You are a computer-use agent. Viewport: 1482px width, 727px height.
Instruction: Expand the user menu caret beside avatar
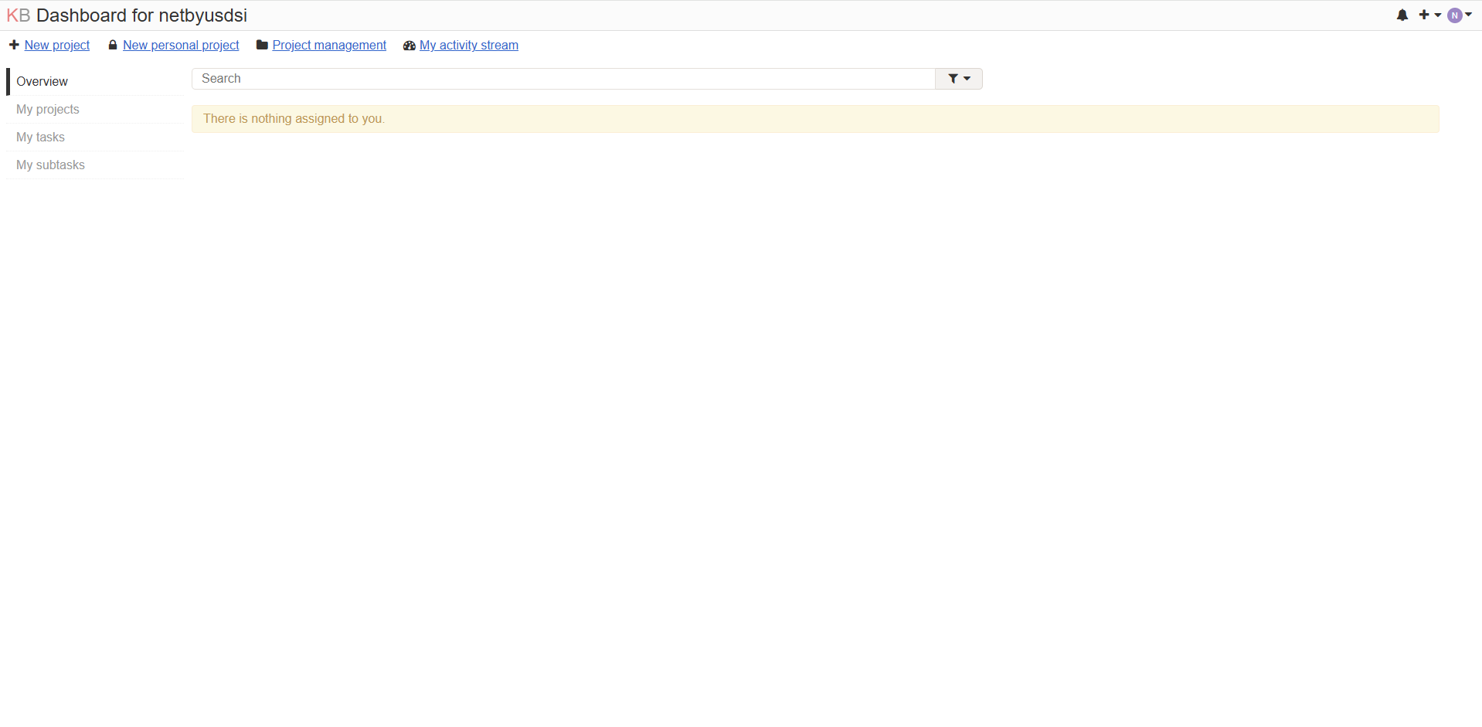[1469, 14]
